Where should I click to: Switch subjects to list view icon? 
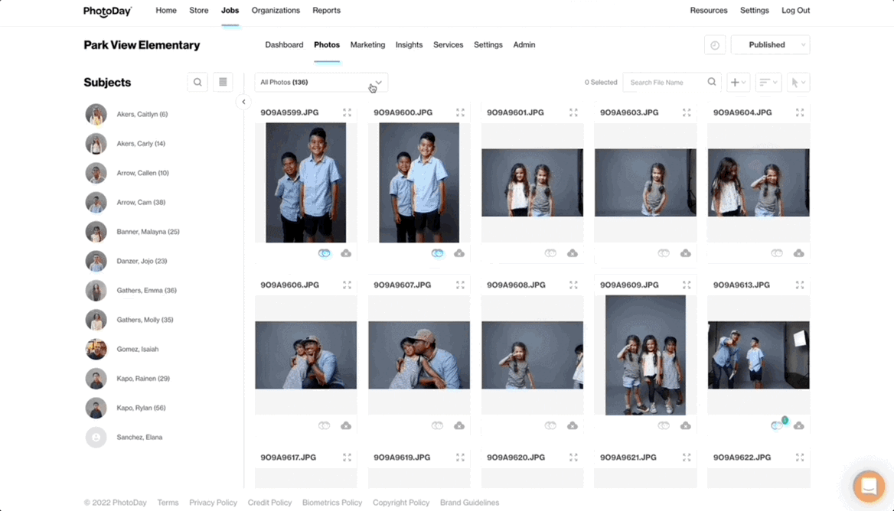click(223, 83)
